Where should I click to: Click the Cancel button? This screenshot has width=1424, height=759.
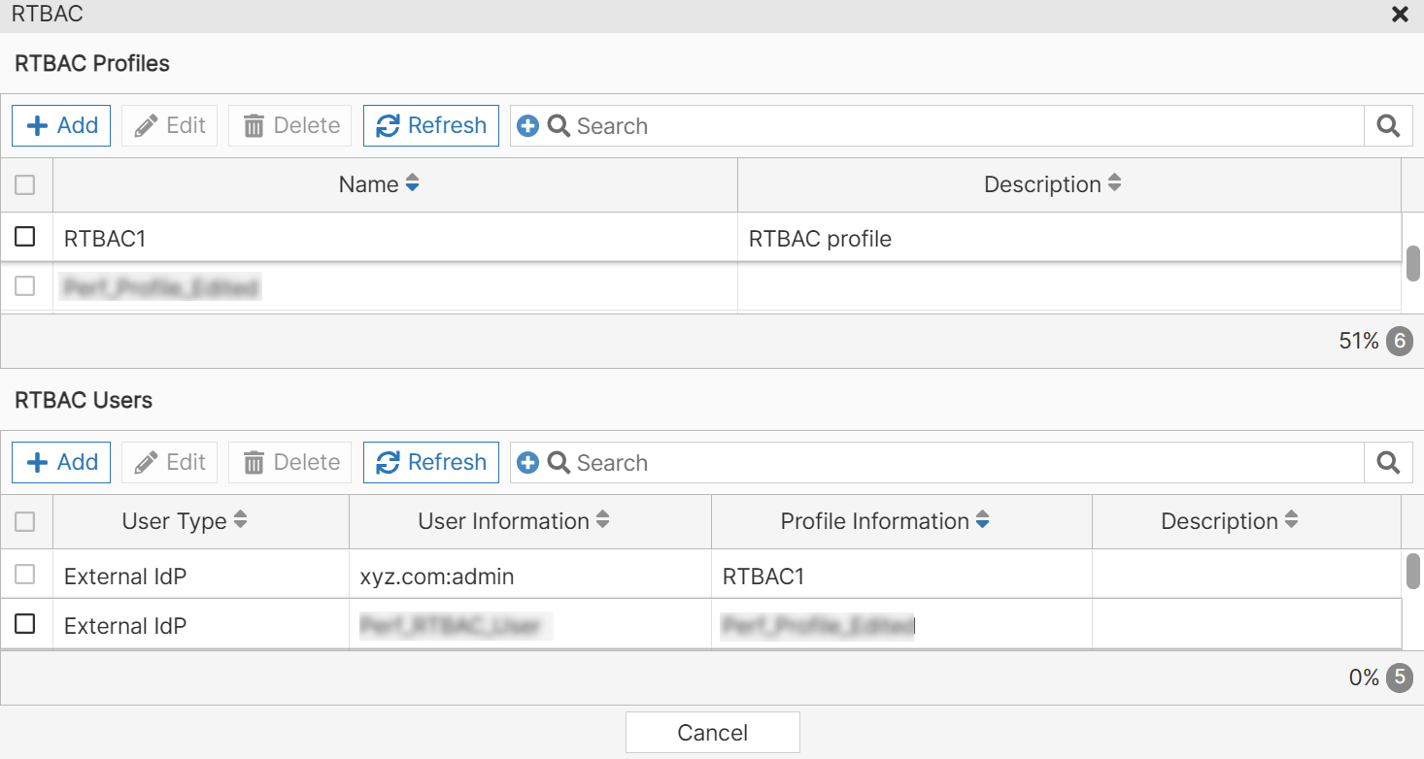(x=712, y=732)
